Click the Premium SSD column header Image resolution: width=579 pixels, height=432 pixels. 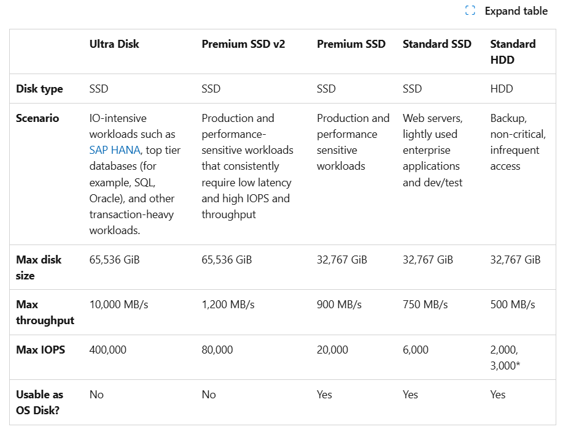[351, 44]
